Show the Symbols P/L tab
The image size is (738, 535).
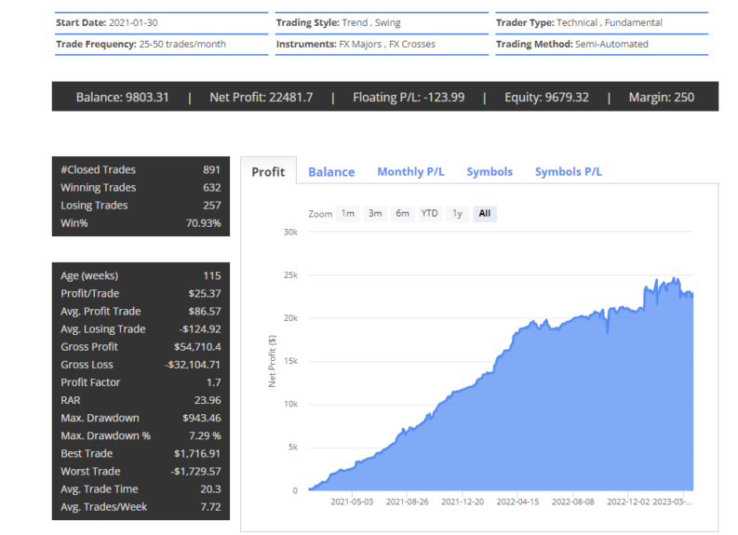[x=568, y=171]
